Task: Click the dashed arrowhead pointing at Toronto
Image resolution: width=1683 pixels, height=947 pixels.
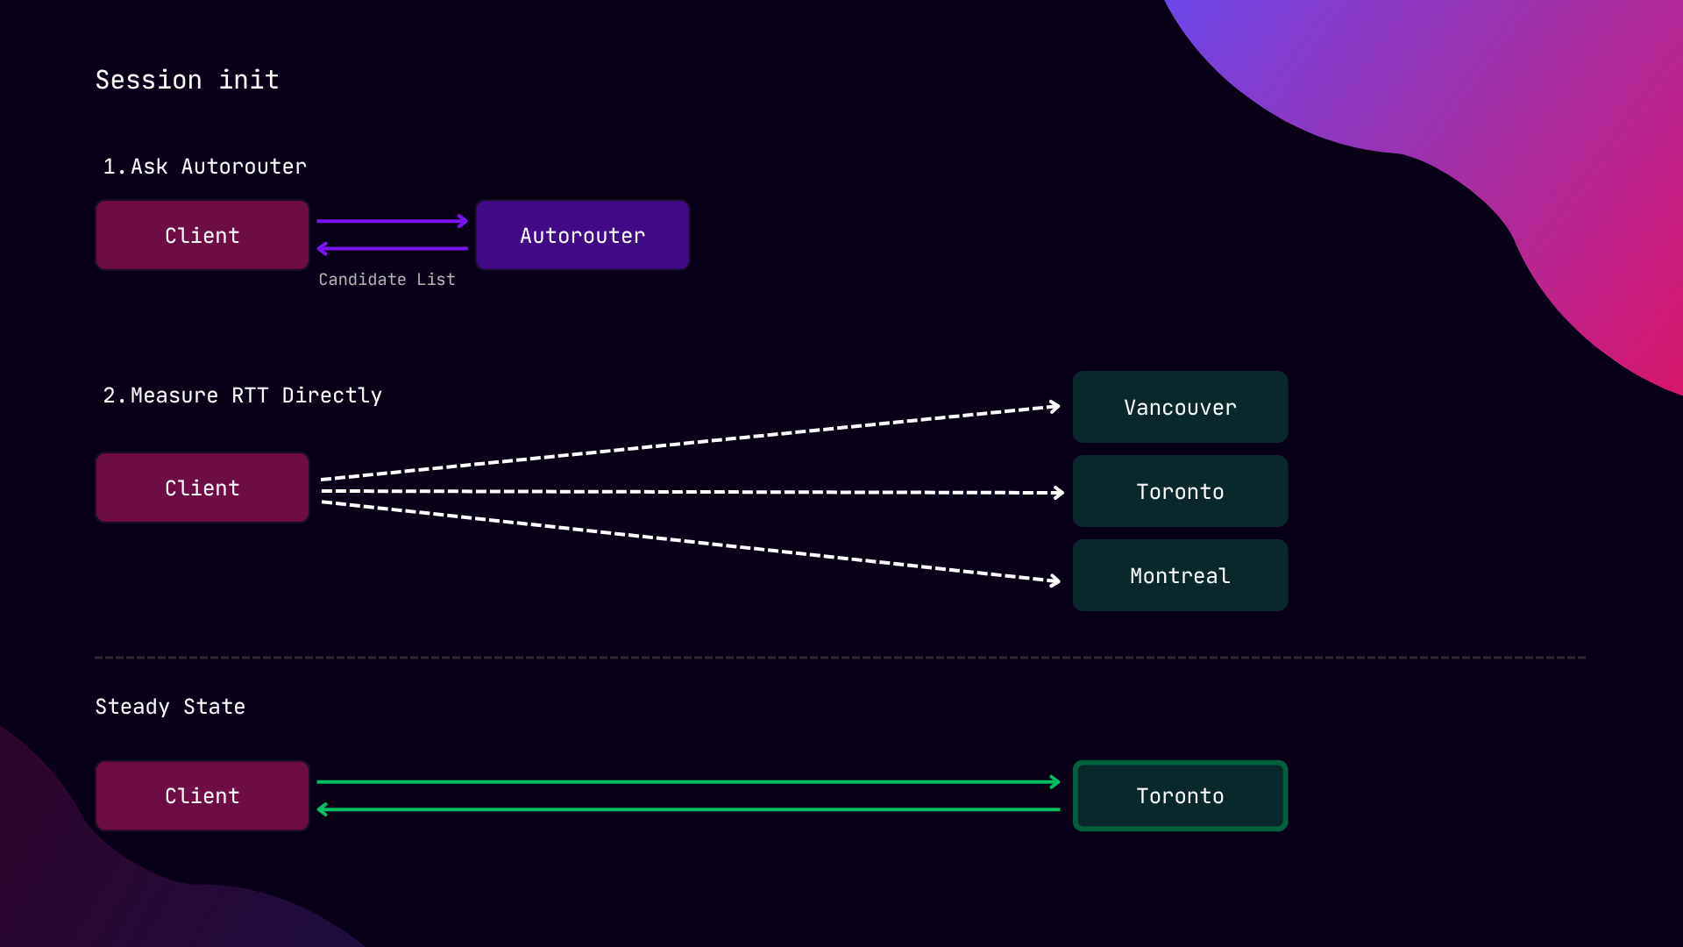Action: click(x=1058, y=493)
